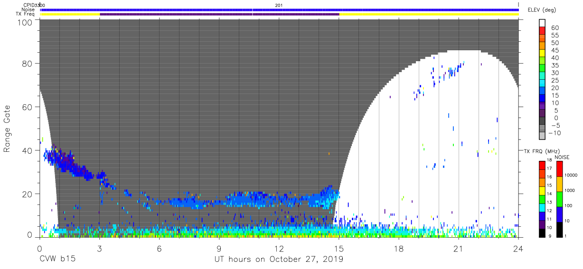Select the yellow ELEV swatch between 40 and 45

542,54
